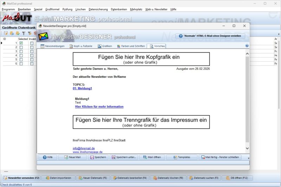Open the Web u. Newsletter menu
The width and height of the screenshot is (281, 187).
[x=156, y=9]
